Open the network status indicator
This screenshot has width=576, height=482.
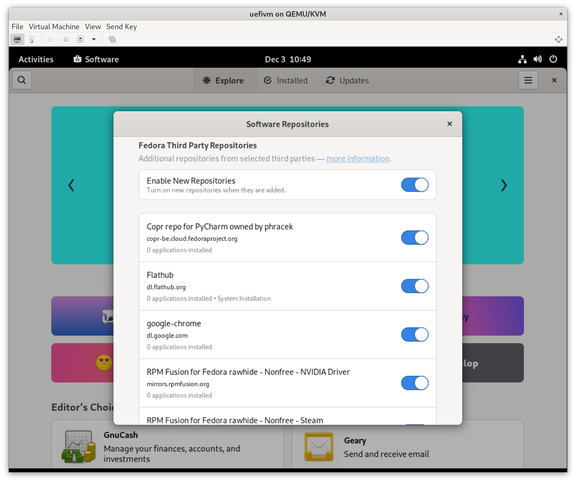522,59
